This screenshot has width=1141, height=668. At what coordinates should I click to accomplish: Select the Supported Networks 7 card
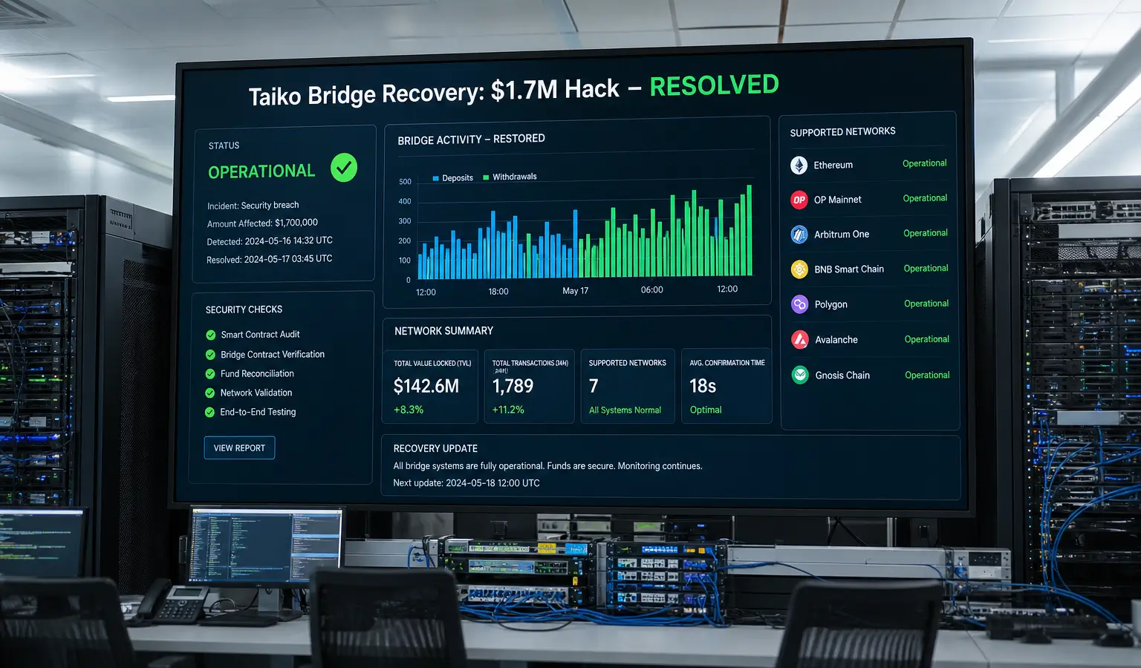(628, 386)
